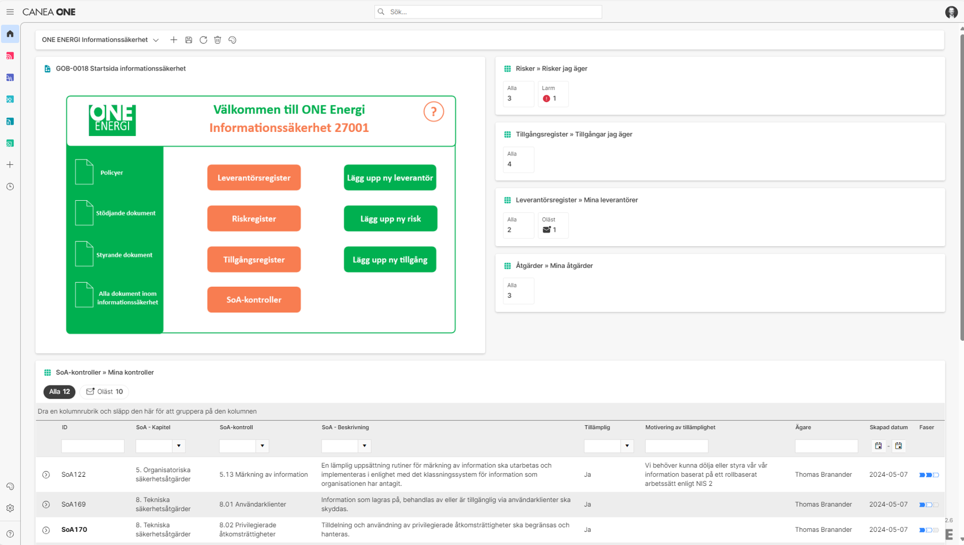Expand the ONE ENERGI Informationssäkerhet dashboard dropdown

(x=156, y=40)
